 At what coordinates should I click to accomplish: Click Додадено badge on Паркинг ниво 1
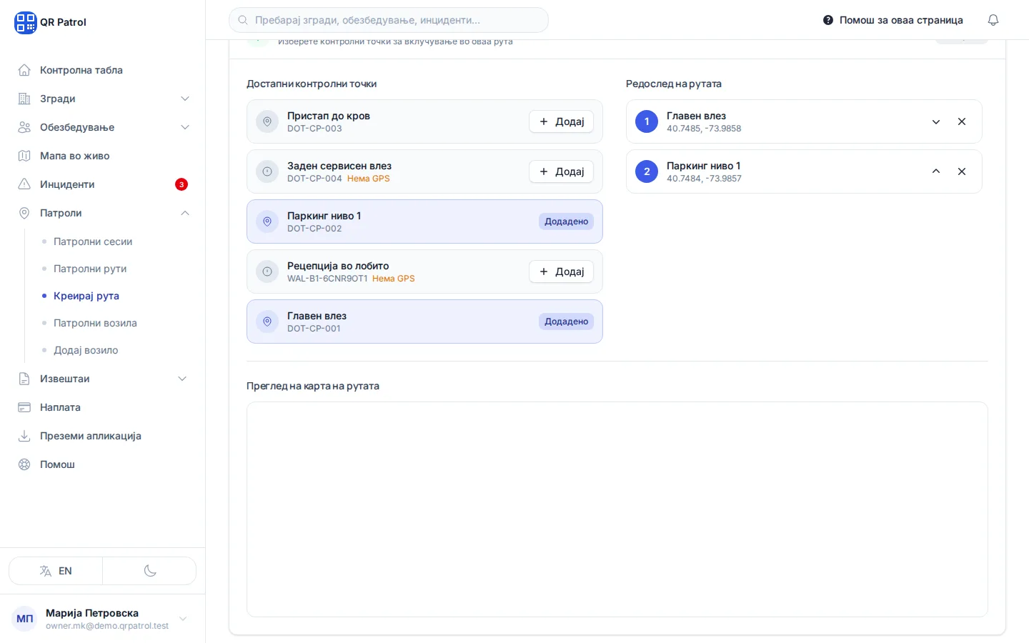[x=567, y=221]
